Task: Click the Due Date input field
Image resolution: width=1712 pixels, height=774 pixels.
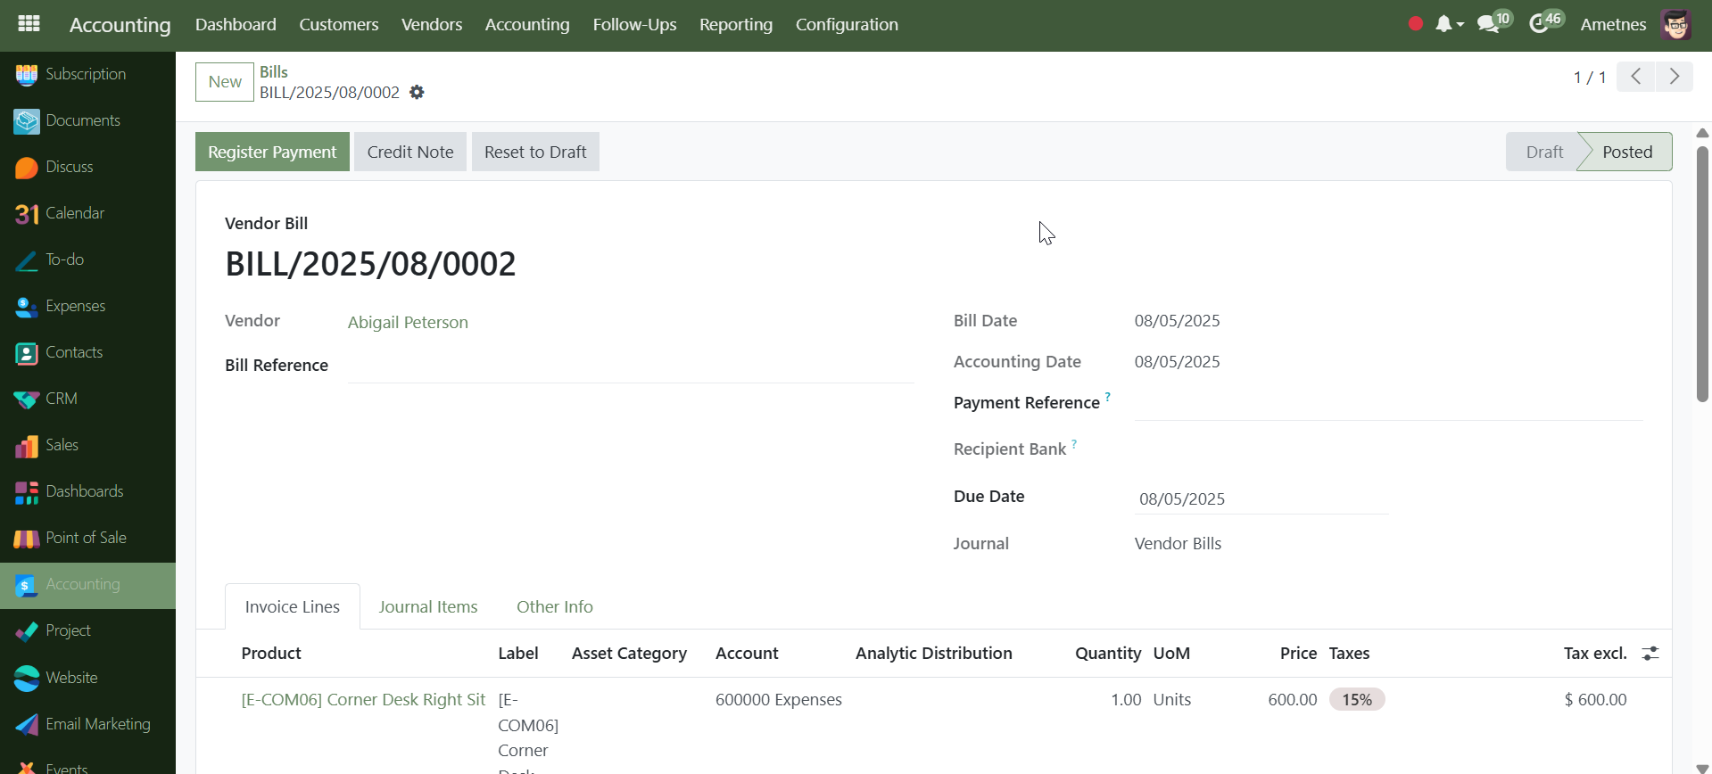Action: pyautogui.click(x=1260, y=499)
